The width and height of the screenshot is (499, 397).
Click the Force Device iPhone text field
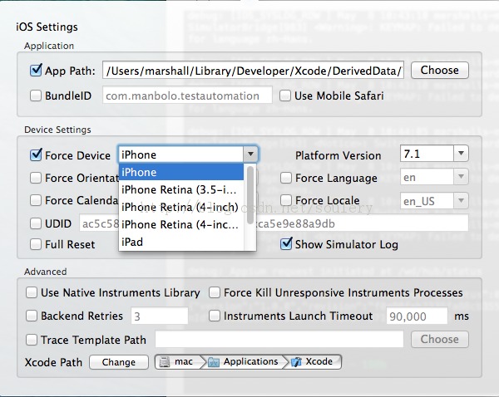point(181,154)
